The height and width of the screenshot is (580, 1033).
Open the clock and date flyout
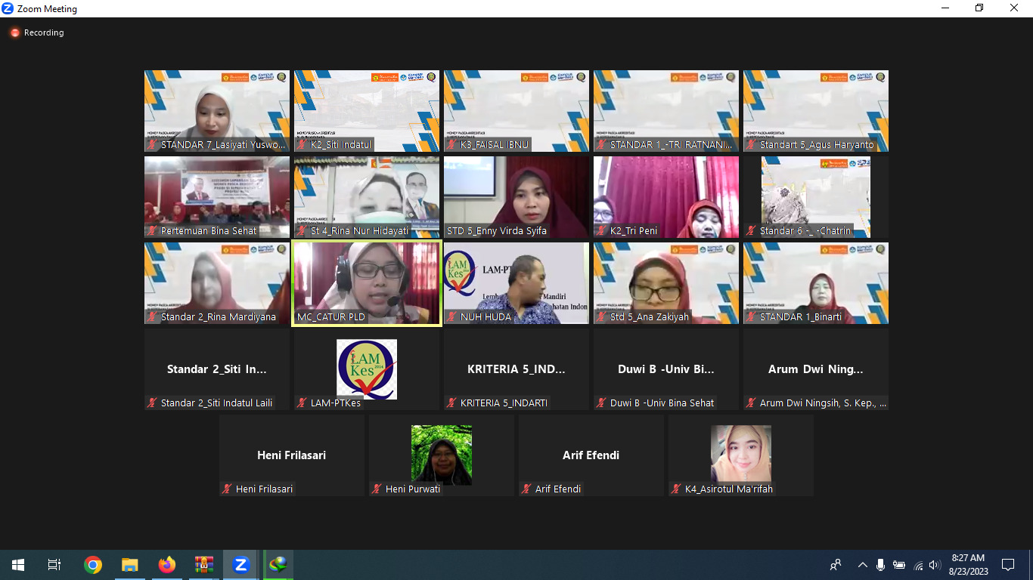point(967,565)
